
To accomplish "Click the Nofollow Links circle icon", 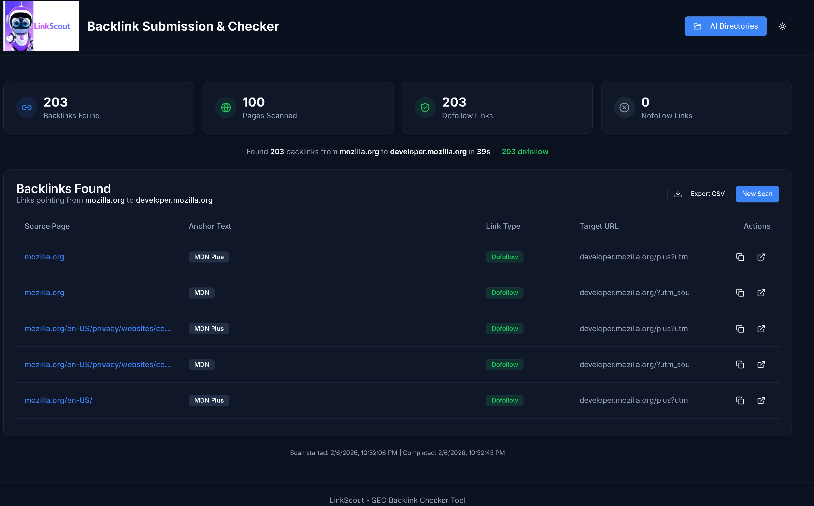I will pyautogui.click(x=624, y=107).
